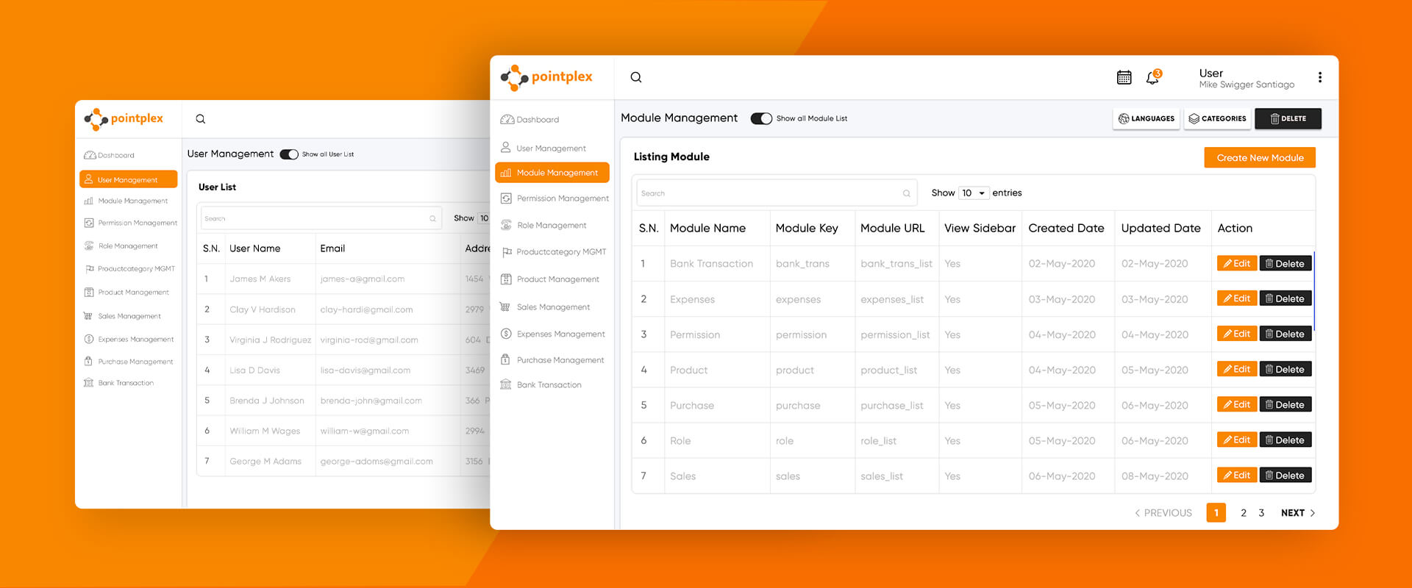Click the search icon inside module search box
1412x588 pixels.
[906, 193]
